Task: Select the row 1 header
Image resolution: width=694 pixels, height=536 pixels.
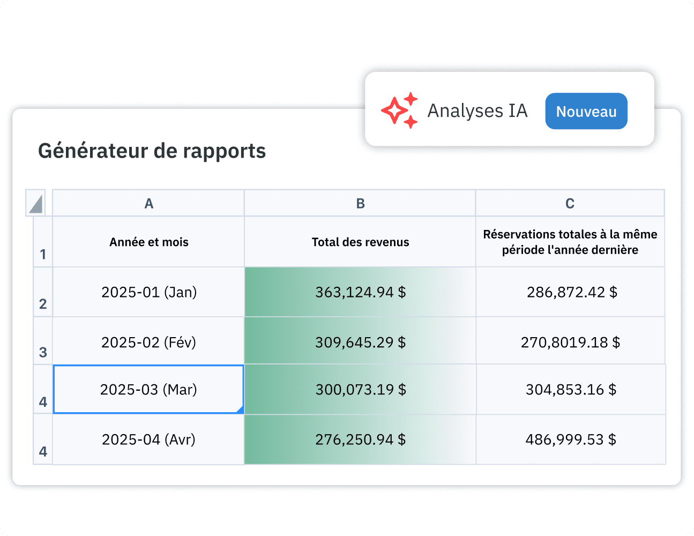Action: tap(43, 242)
